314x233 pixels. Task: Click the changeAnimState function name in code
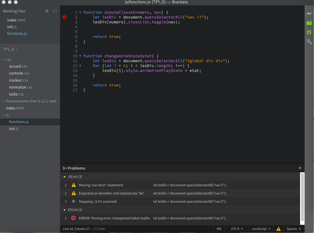click(x=122, y=56)
